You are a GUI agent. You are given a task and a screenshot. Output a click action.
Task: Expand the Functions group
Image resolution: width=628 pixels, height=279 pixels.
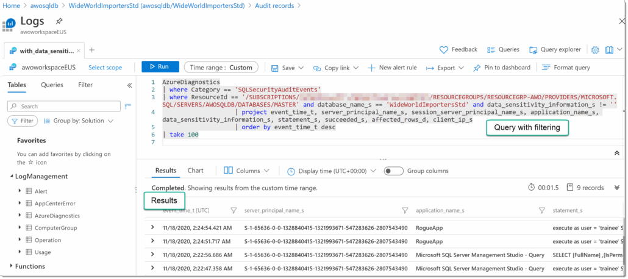(11, 266)
